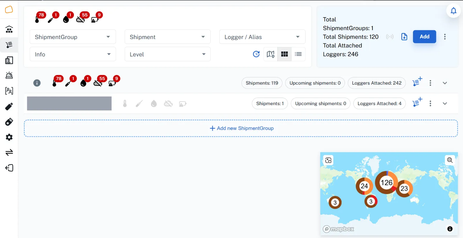Zoom the map with magnifier icon

(x=450, y=160)
